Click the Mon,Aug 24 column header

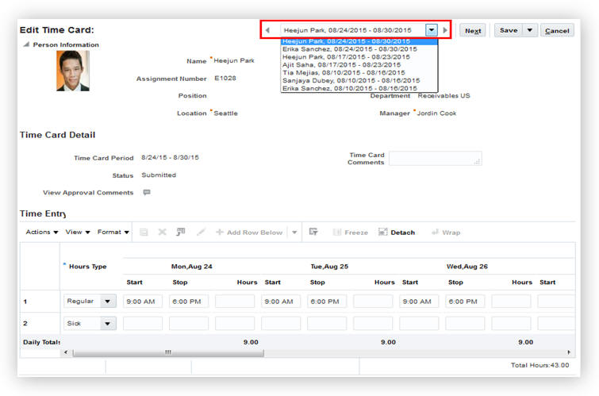pos(192,267)
